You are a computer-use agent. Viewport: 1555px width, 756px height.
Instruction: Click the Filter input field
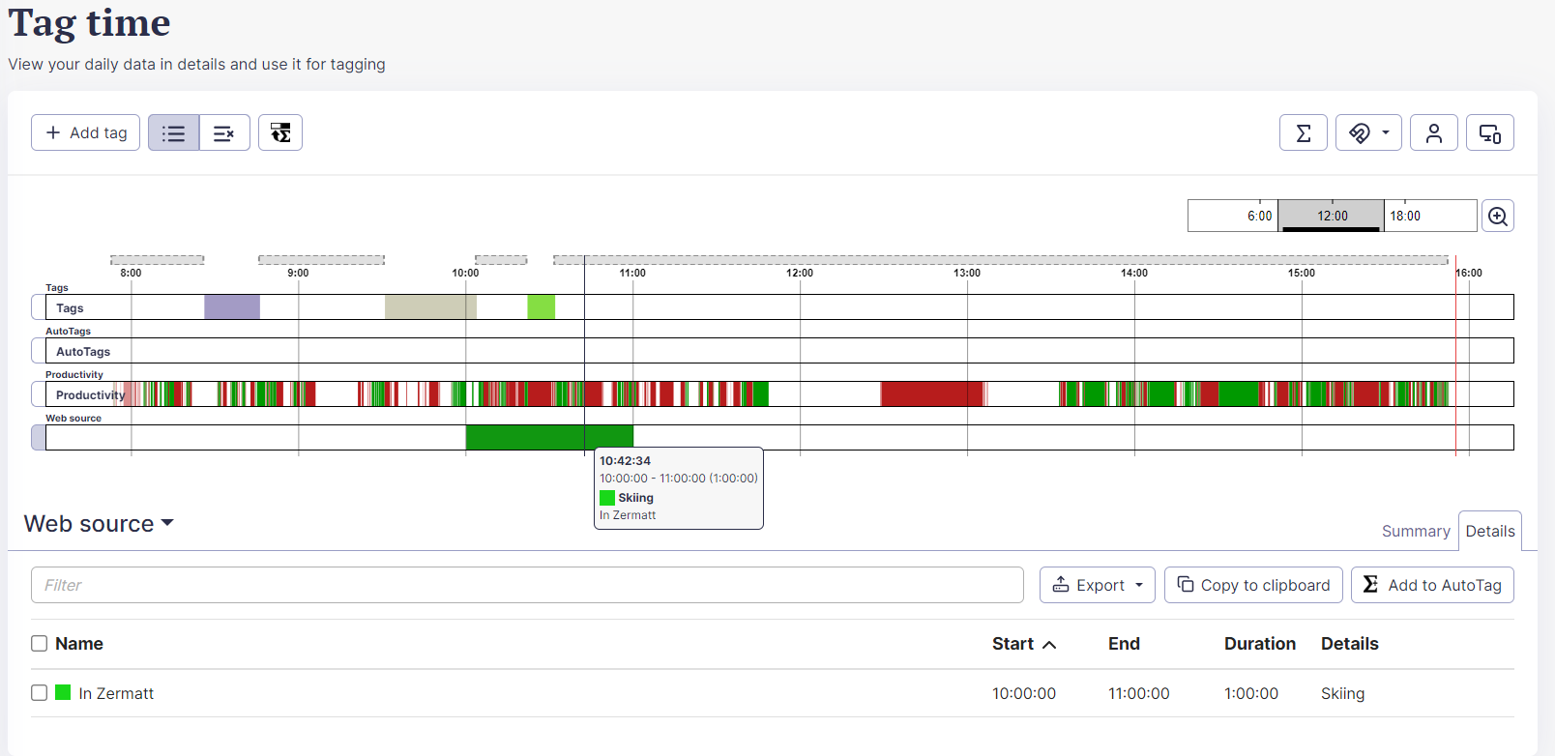coord(527,585)
